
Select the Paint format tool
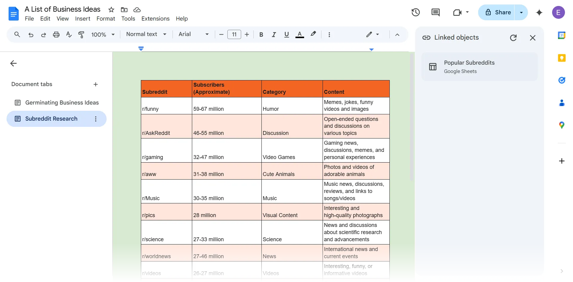coord(81,34)
